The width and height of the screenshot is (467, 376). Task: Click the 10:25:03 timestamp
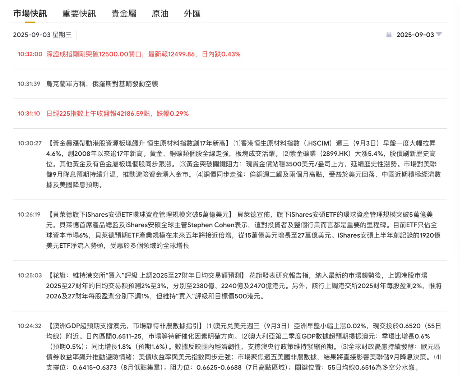pos(30,276)
